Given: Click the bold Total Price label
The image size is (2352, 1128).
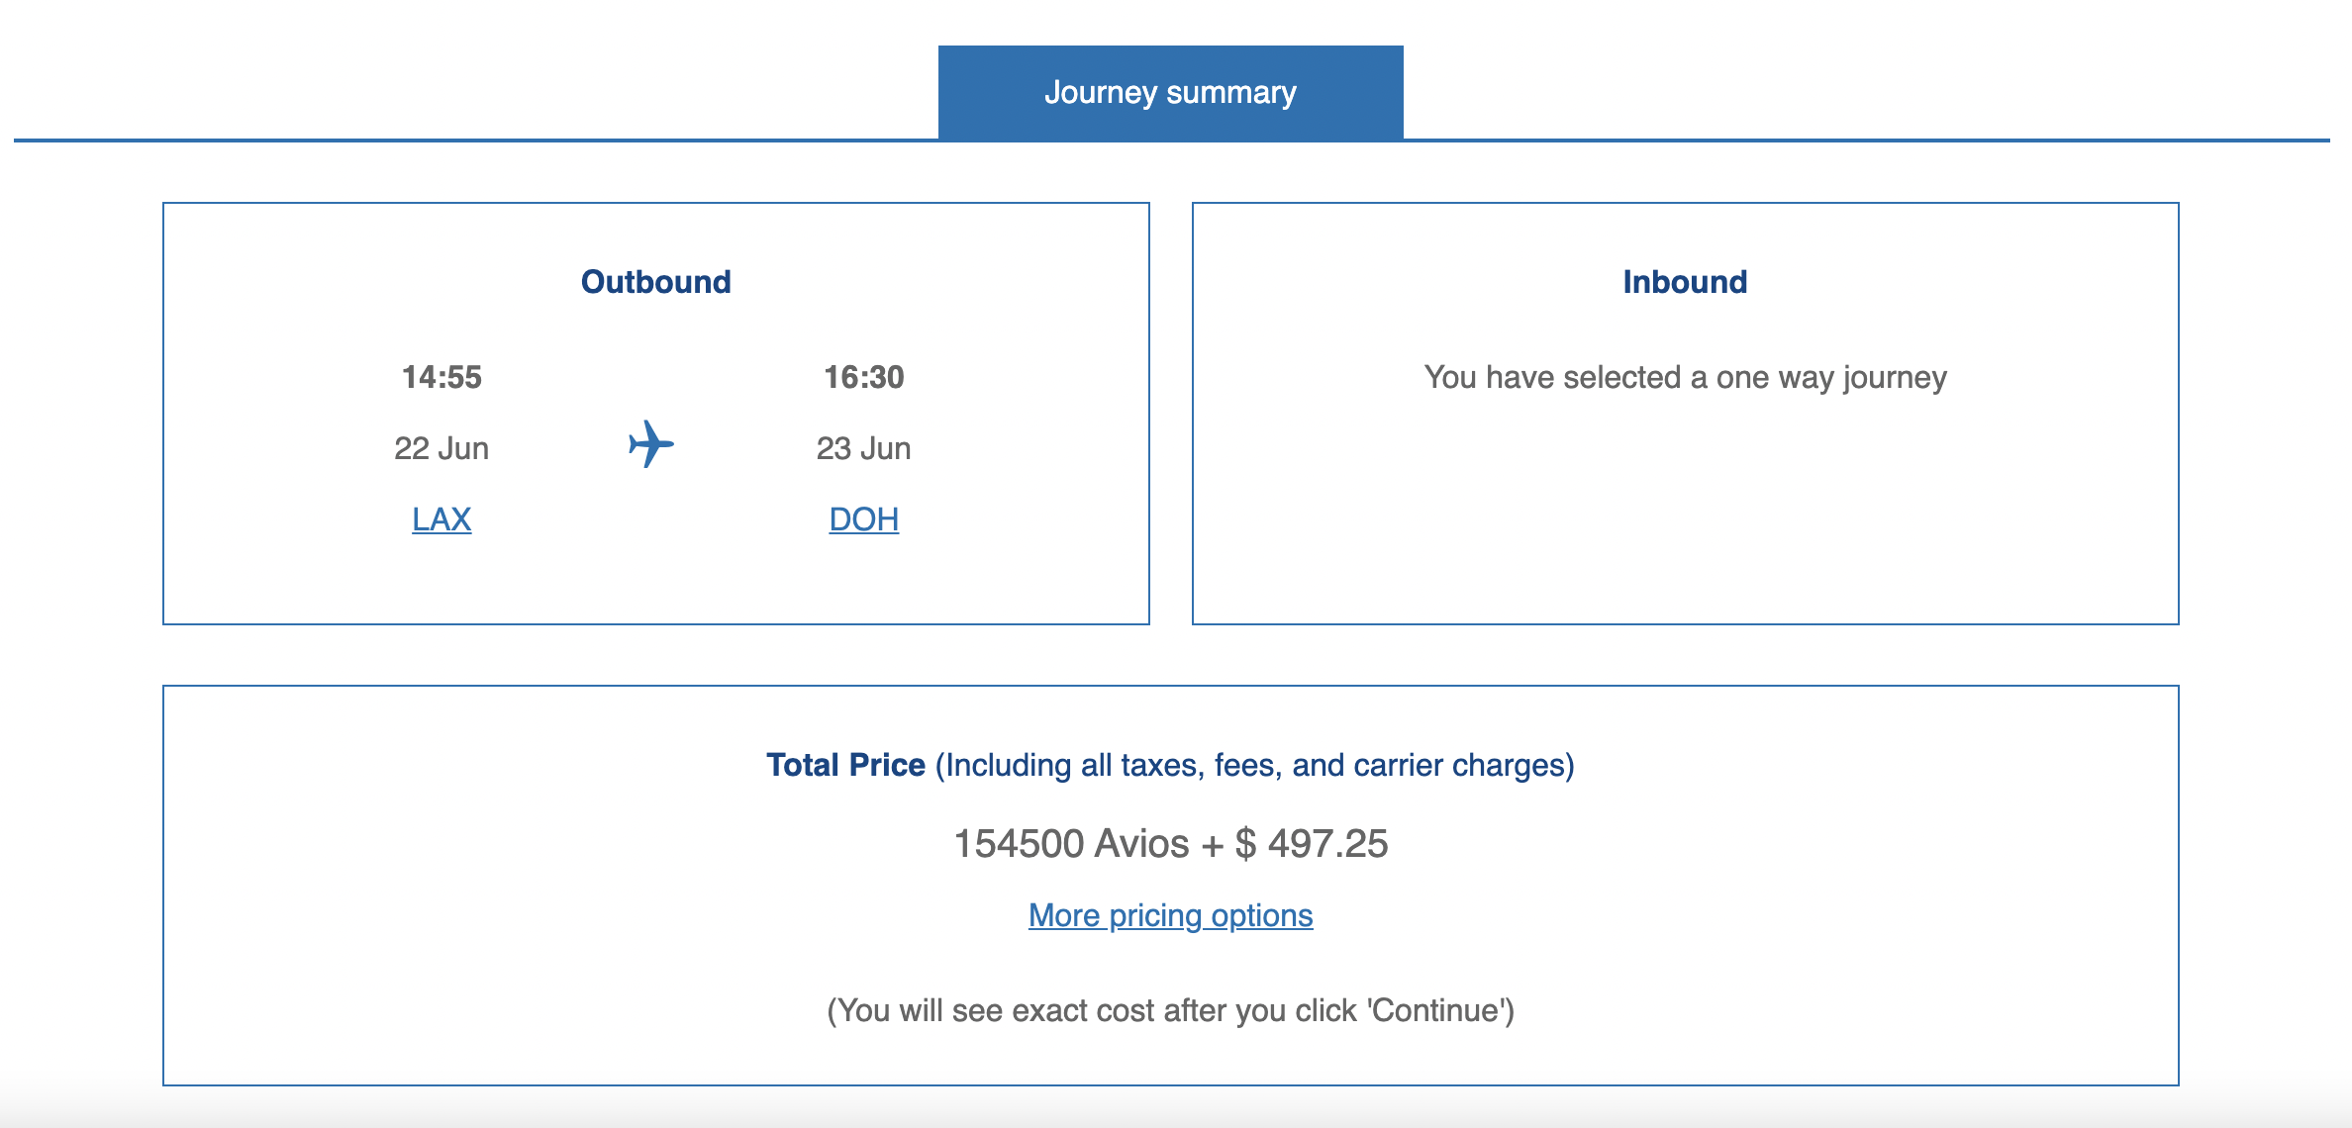Looking at the screenshot, I should point(845,765).
